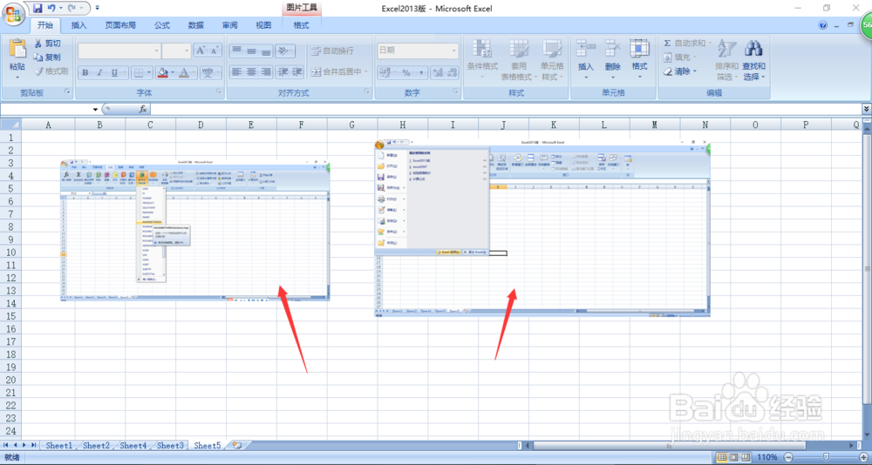This screenshot has height=465, width=872.
Task: Toggle bold formatting
Action: click(x=85, y=73)
